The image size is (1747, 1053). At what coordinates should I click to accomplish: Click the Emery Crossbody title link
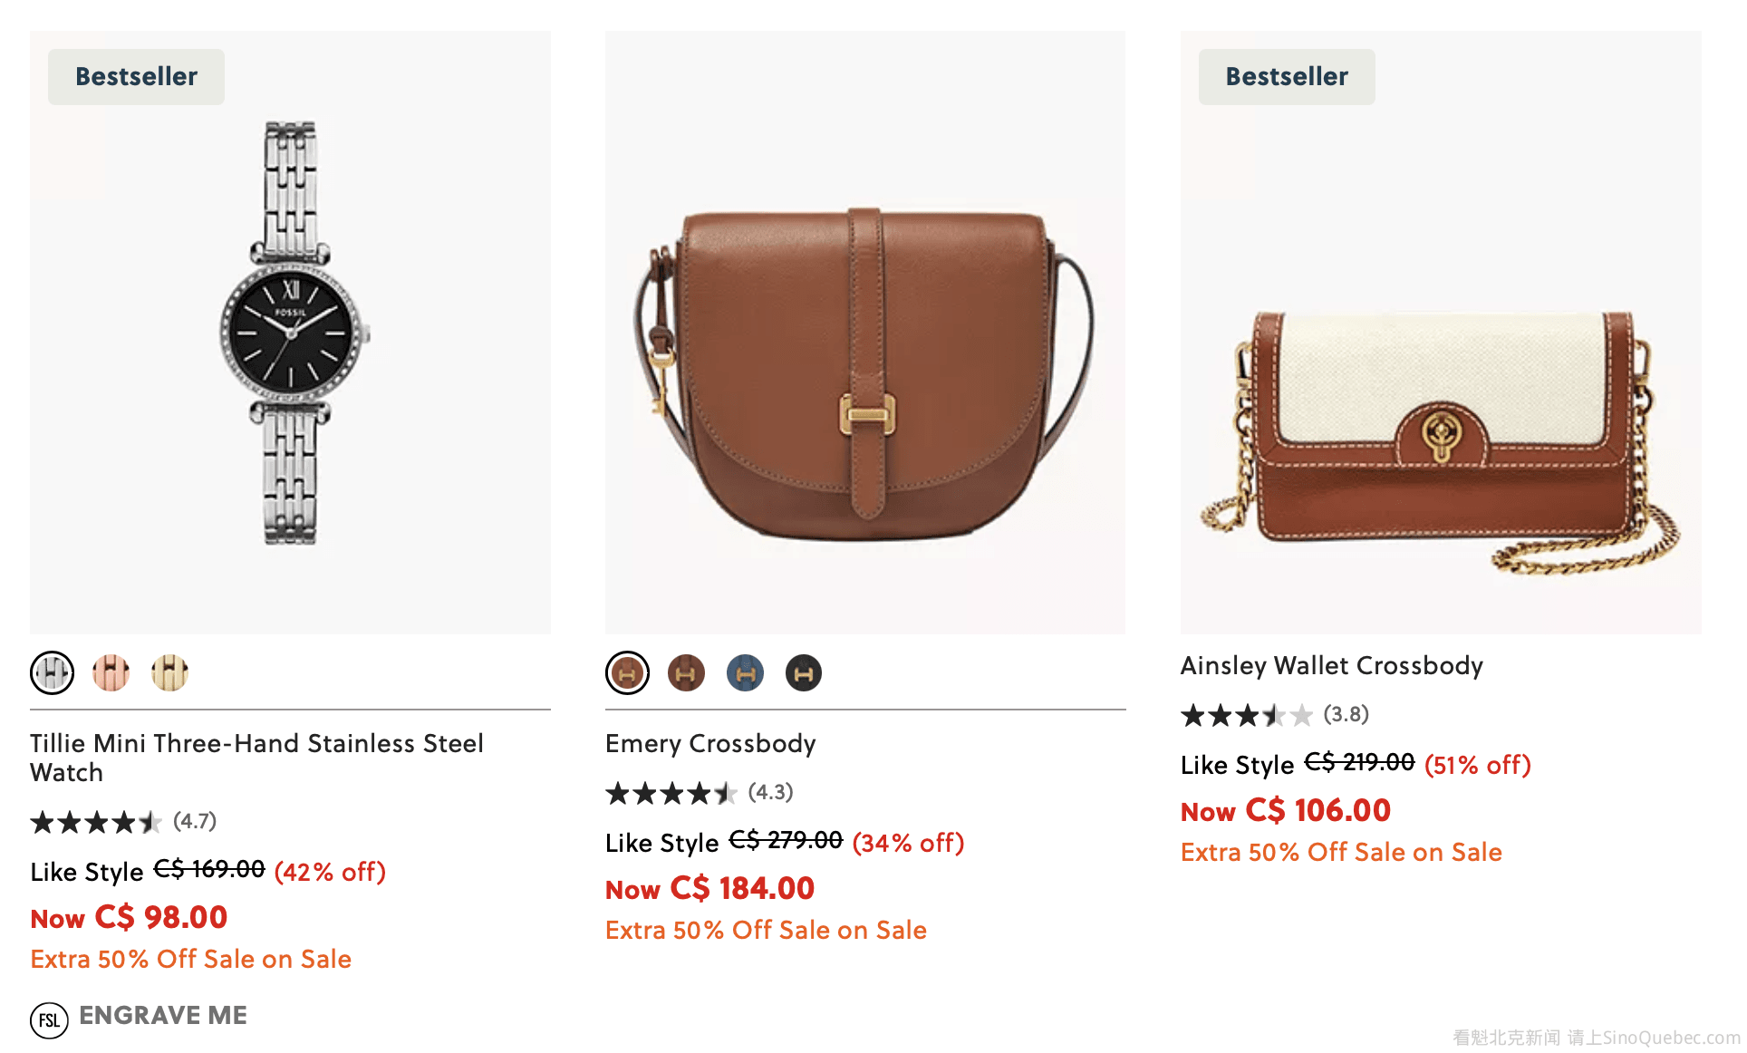(710, 744)
